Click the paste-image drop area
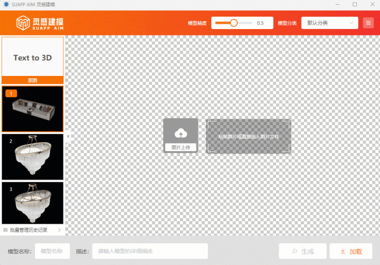This screenshot has height=265, width=380. click(249, 136)
